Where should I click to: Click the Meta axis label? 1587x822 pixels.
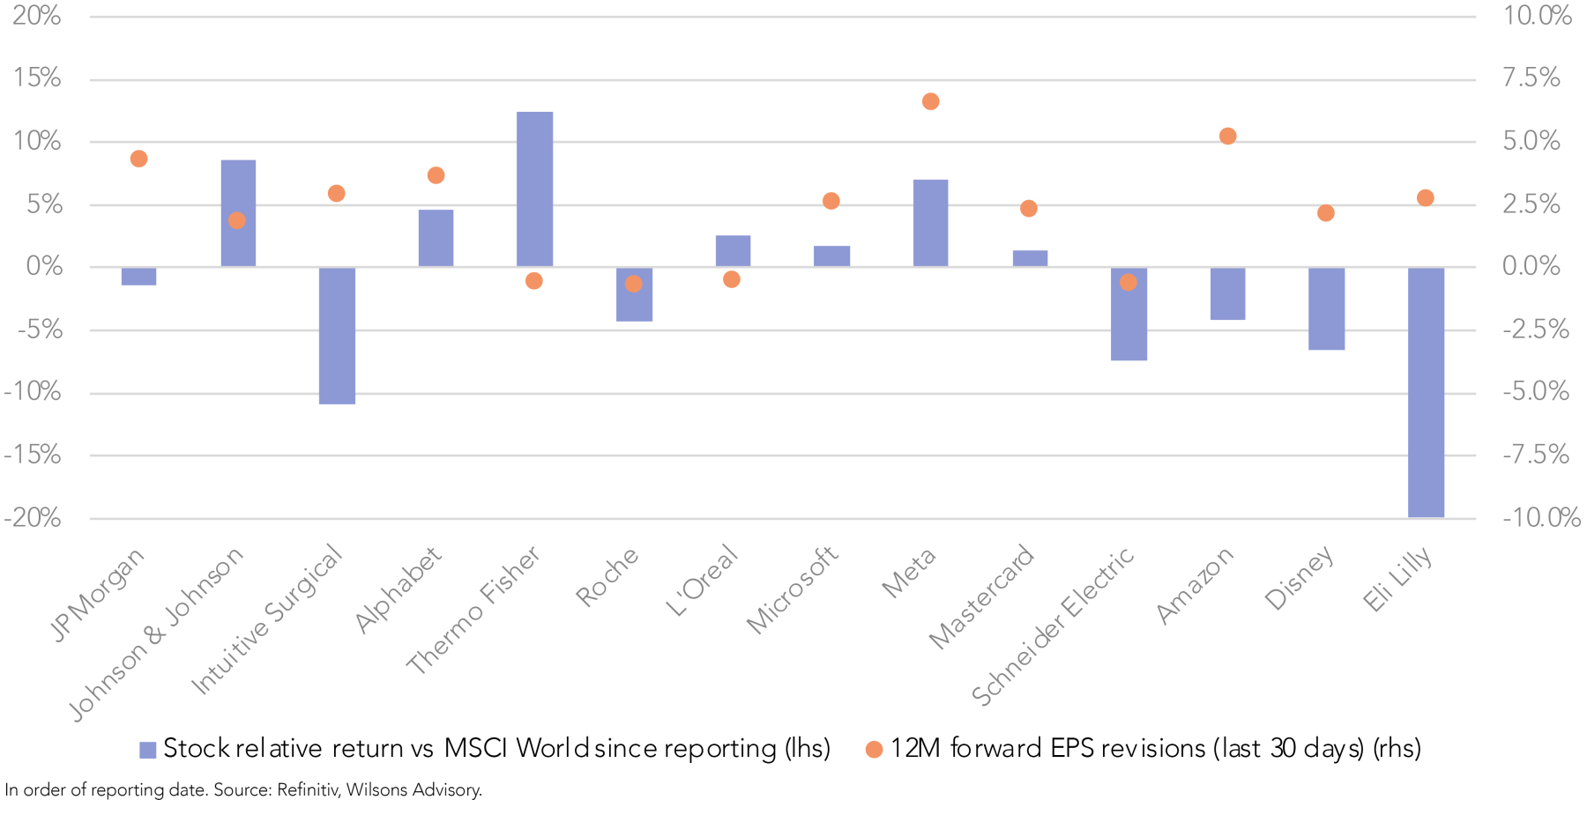pos(908,574)
